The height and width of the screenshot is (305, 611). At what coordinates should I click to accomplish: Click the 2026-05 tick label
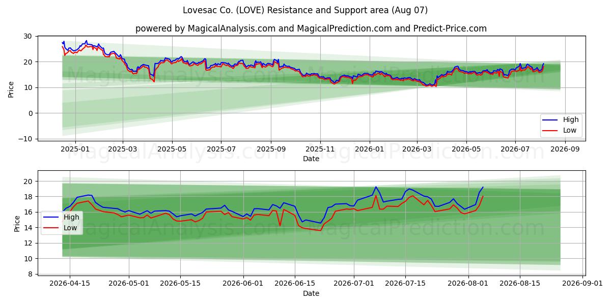466,149
